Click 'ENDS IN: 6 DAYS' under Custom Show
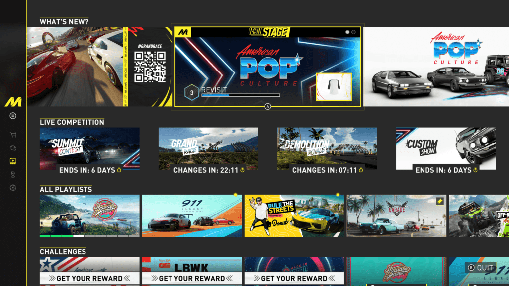509x286 pixels. (443, 170)
